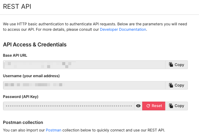Viewport: 199px width, 139px height.
Task: Focus the Username email address field
Action: (x=84, y=85)
